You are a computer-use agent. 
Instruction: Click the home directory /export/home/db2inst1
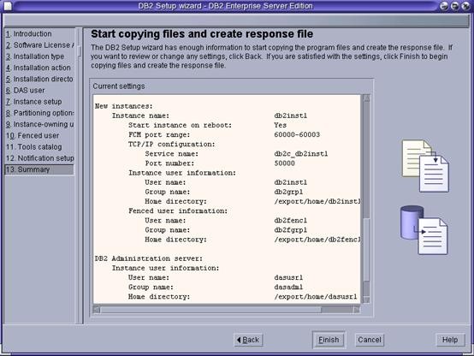point(317,201)
